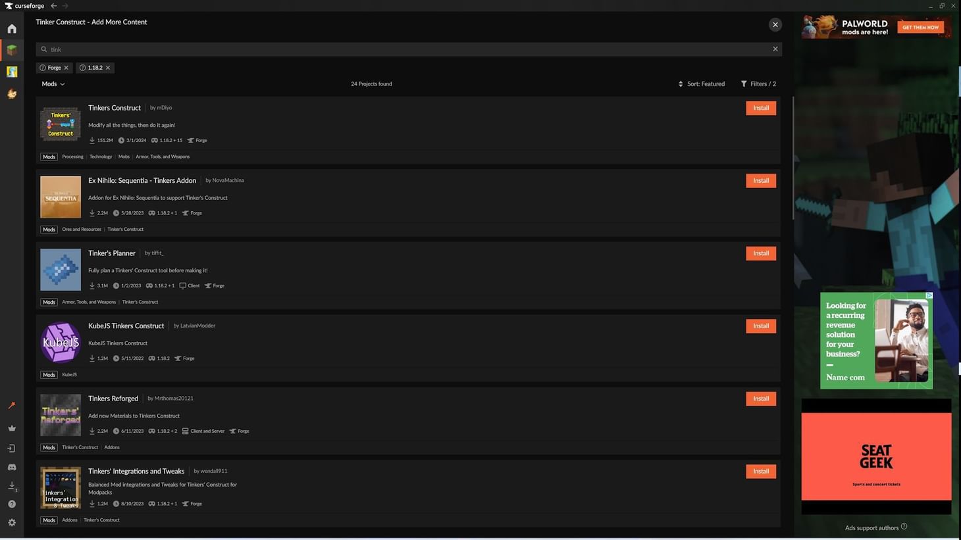Click the orange creator tools icon in sidebar

[11, 405]
